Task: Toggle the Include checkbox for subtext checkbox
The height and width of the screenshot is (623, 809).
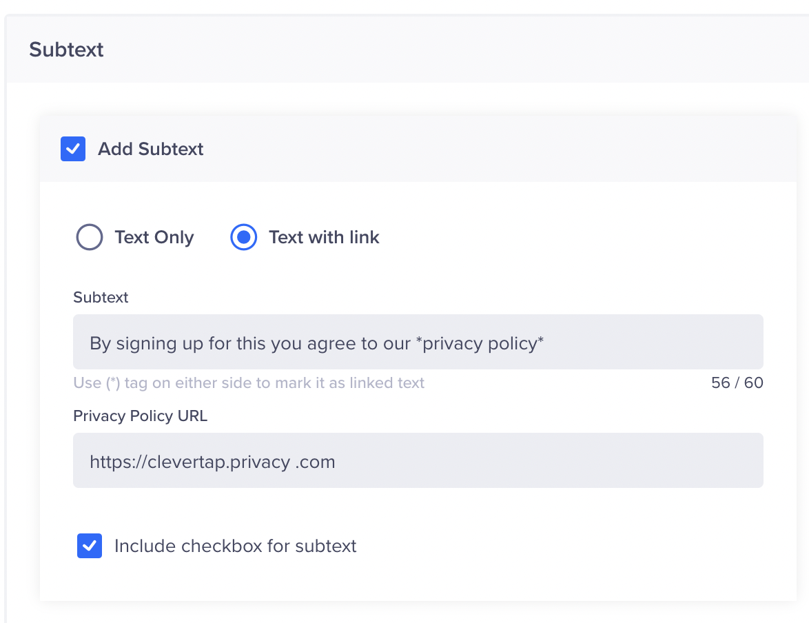Action: pyautogui.click(x=90, y=546)
